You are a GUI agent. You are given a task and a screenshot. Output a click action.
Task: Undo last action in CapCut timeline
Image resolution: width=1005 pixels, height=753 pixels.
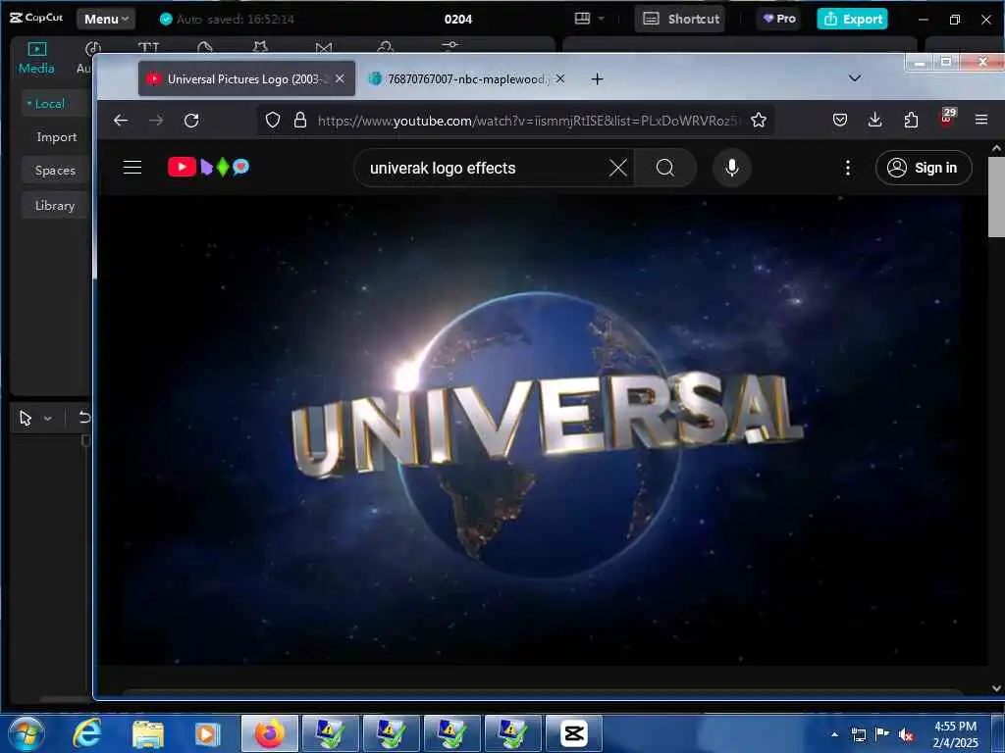point(84,418)
